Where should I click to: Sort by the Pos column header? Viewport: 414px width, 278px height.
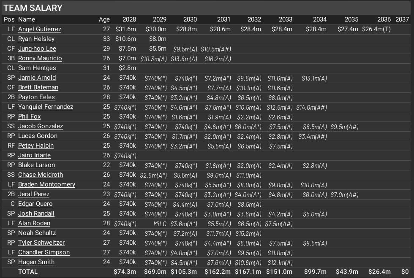(x=9, y=19)
